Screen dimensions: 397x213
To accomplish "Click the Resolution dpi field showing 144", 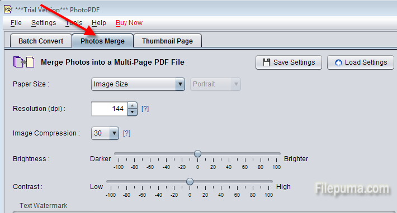I will point(110,109).
